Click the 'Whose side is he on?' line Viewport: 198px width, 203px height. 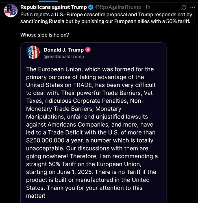click(45, 35)
